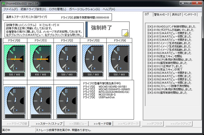This screenshot has height=135, width=204.
Task: Select the ドライブ[4] temperature gauge
Action: click(119, 61)
